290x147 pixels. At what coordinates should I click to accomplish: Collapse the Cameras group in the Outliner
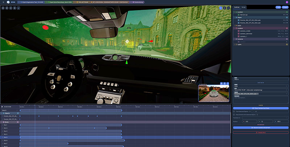(234, 39)
